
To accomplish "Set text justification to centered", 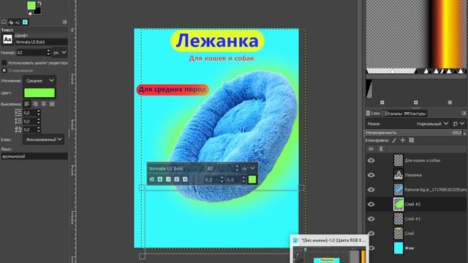I will (x=44, y=104).
